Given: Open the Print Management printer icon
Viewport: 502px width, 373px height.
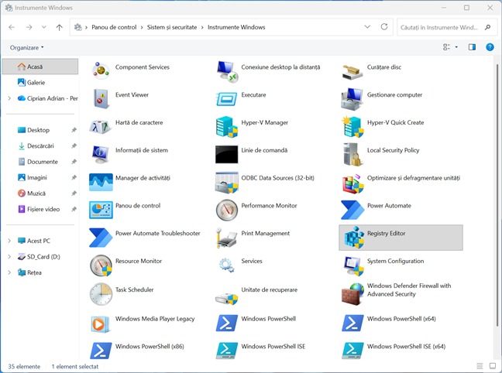Looking at the screenshot, I should (227, 238).
